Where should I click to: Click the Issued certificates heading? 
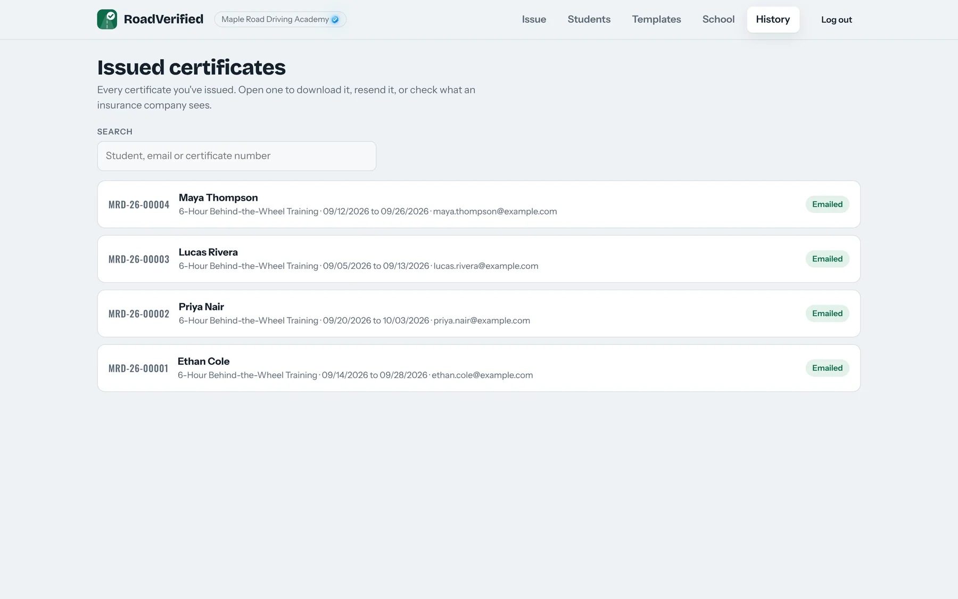click(191, 68)
